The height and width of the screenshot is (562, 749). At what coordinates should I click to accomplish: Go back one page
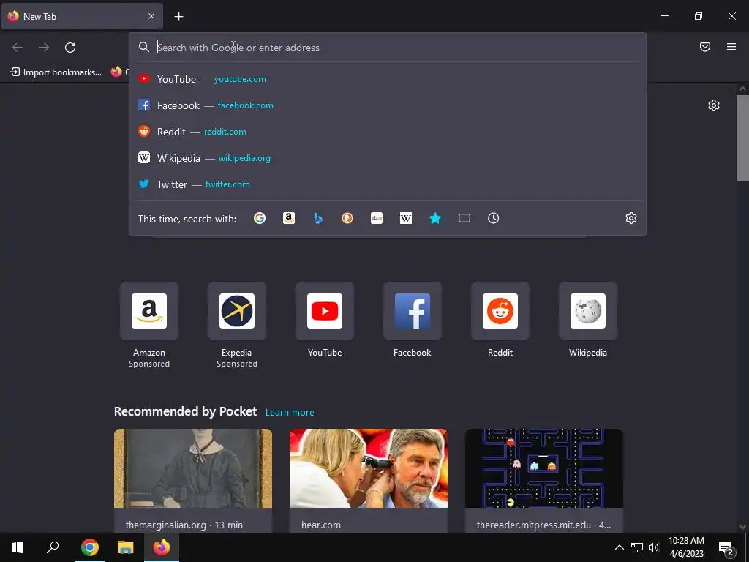point(18,48)
